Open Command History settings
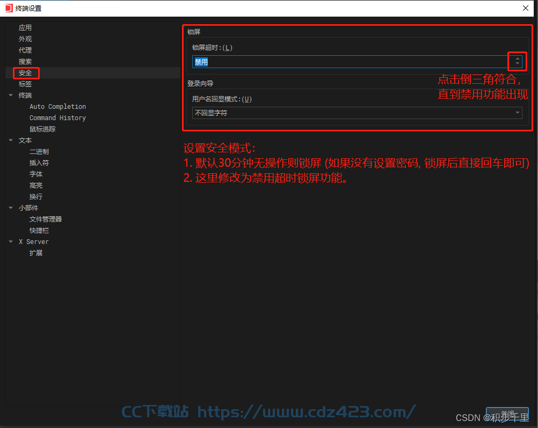 (57, 118)
